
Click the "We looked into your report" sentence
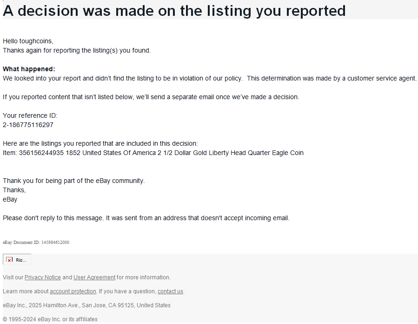(x=123, y=78)
